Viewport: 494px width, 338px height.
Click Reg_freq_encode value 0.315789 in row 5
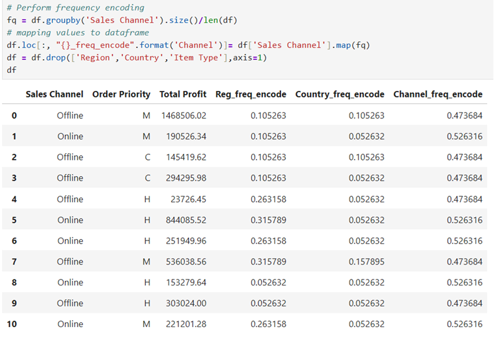pos(268,220)
